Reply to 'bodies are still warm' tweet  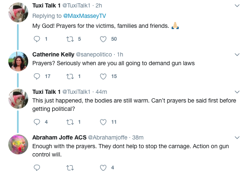pos(37,122)
